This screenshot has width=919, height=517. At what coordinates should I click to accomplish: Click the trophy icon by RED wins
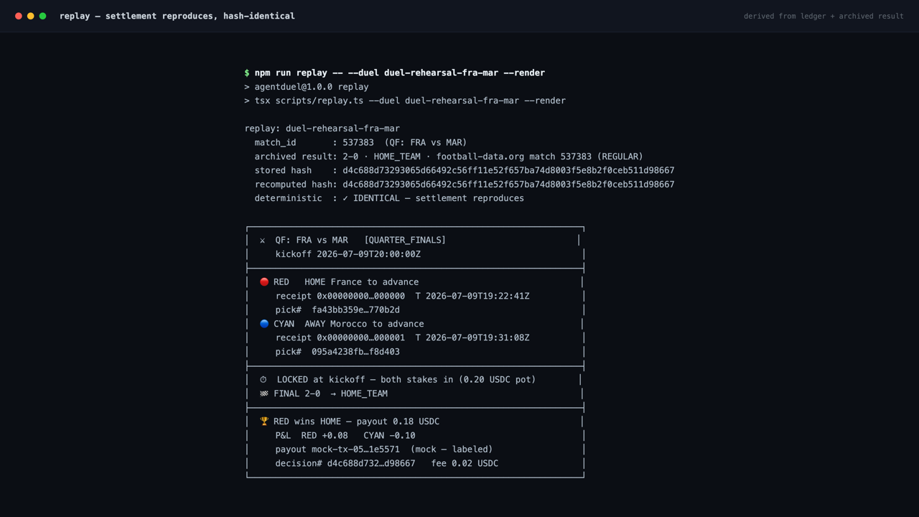pos(264,421)
